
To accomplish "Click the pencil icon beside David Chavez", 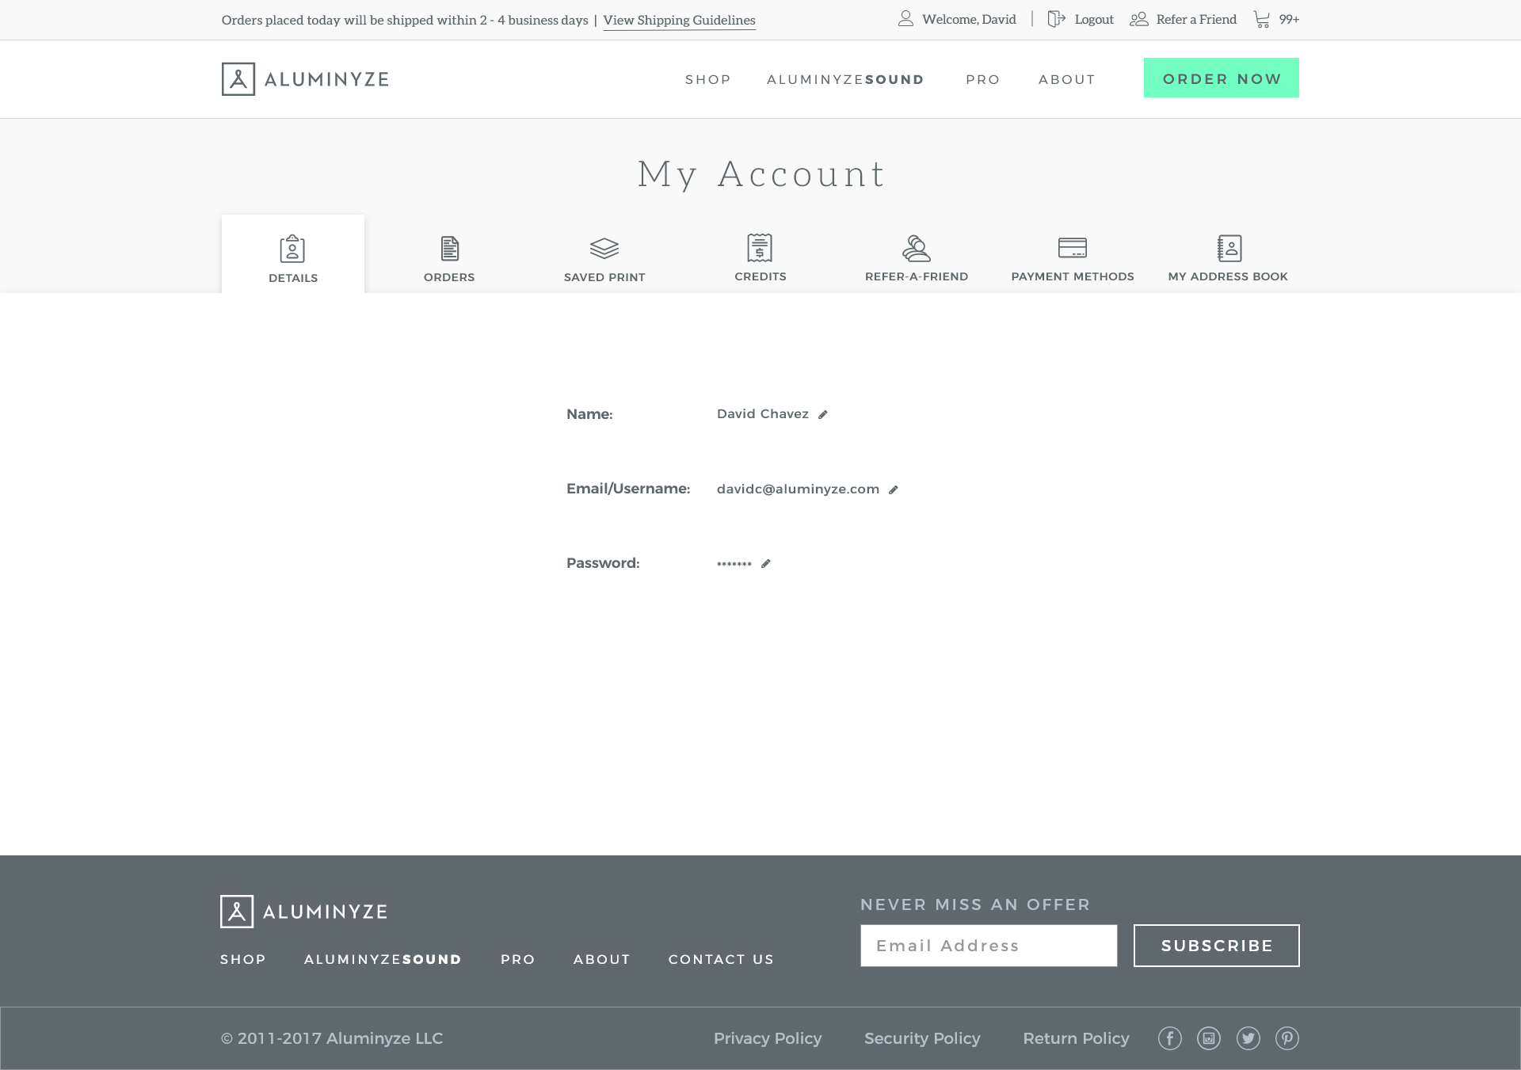I will tap(823, 414).
